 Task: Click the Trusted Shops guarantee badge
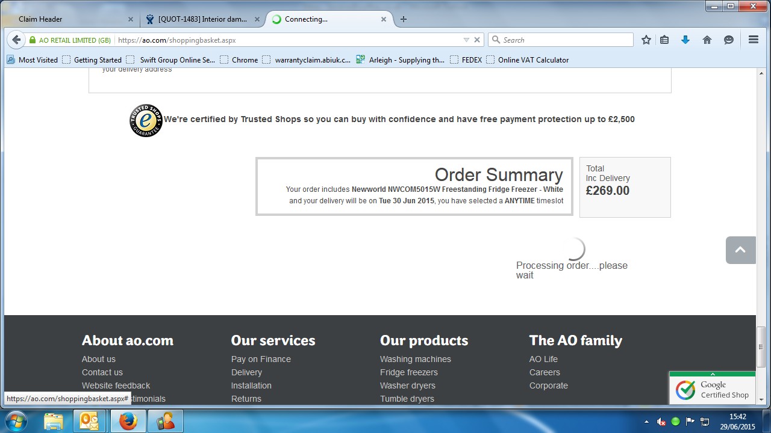coord(146,120)
